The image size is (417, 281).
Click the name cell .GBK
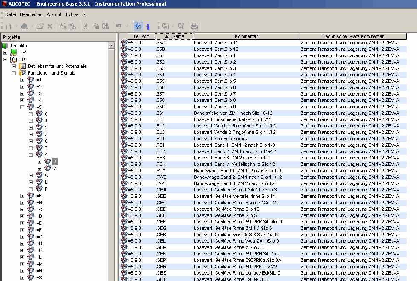(x=161, y=235)
